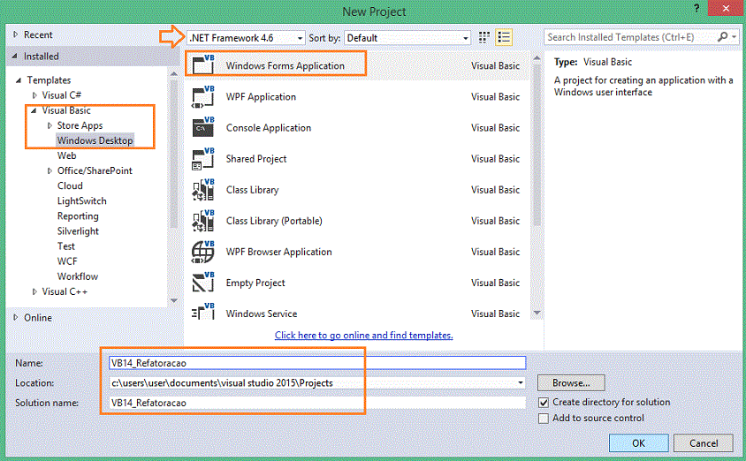Select the Silverlight category
This screenshot has width=746, height=461.
click(78, 231)
